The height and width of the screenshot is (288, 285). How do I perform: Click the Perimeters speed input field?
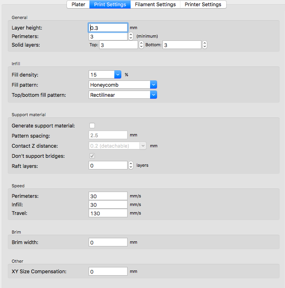(108, 196)
